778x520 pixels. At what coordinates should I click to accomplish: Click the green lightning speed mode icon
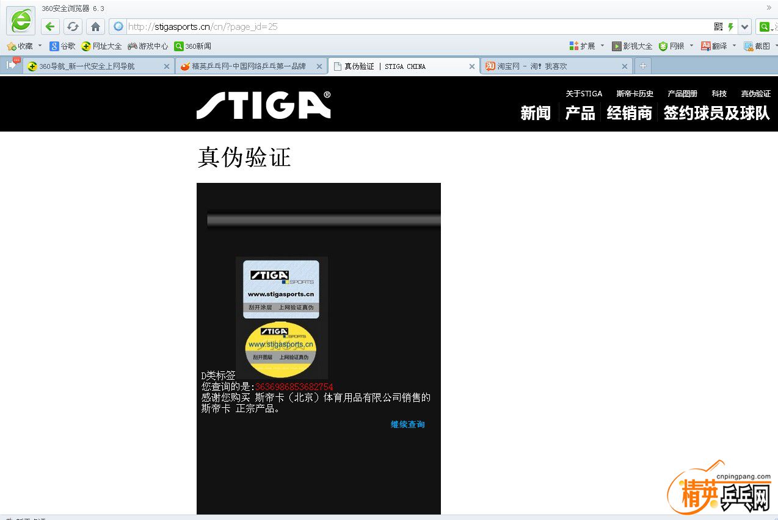click(x=730, y=27)
